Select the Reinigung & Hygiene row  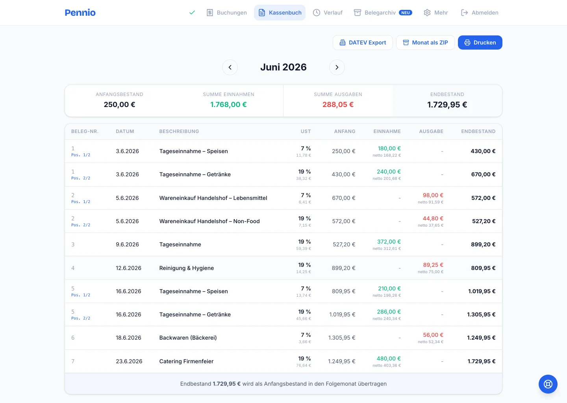point(283,268)
